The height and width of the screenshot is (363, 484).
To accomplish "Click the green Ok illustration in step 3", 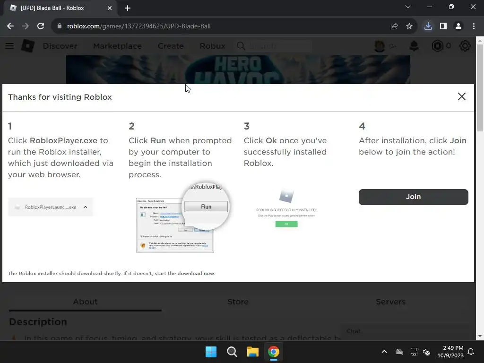I will 286,224.
